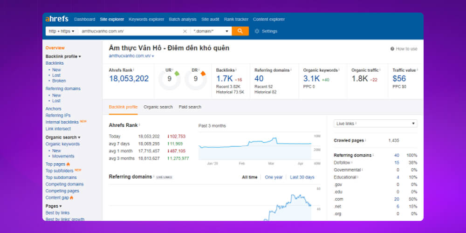Click the fire icon beside Top pages
Image resolution: width=466 pixels, height=233 pixels.
[x=68, y=164]
